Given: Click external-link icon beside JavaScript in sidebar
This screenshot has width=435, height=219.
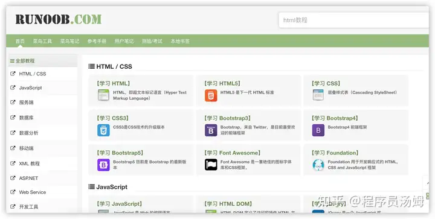Looking at the screenshot, I should (13, 87).
